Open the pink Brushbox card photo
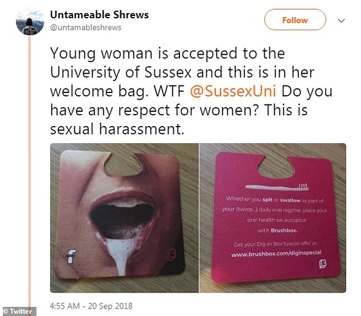The image size is (361, 316). [273, 218]
